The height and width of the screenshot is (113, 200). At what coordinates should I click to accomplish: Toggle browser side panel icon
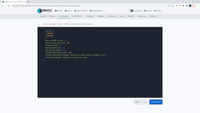coord(187,6)
